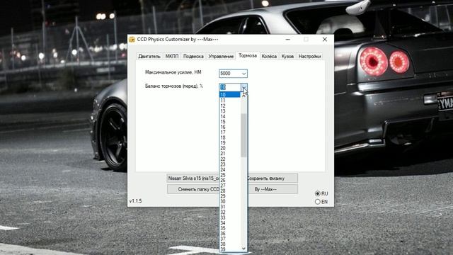Select value 12 in the list
This screenshot has height=255, width=453.
point(230,106)
